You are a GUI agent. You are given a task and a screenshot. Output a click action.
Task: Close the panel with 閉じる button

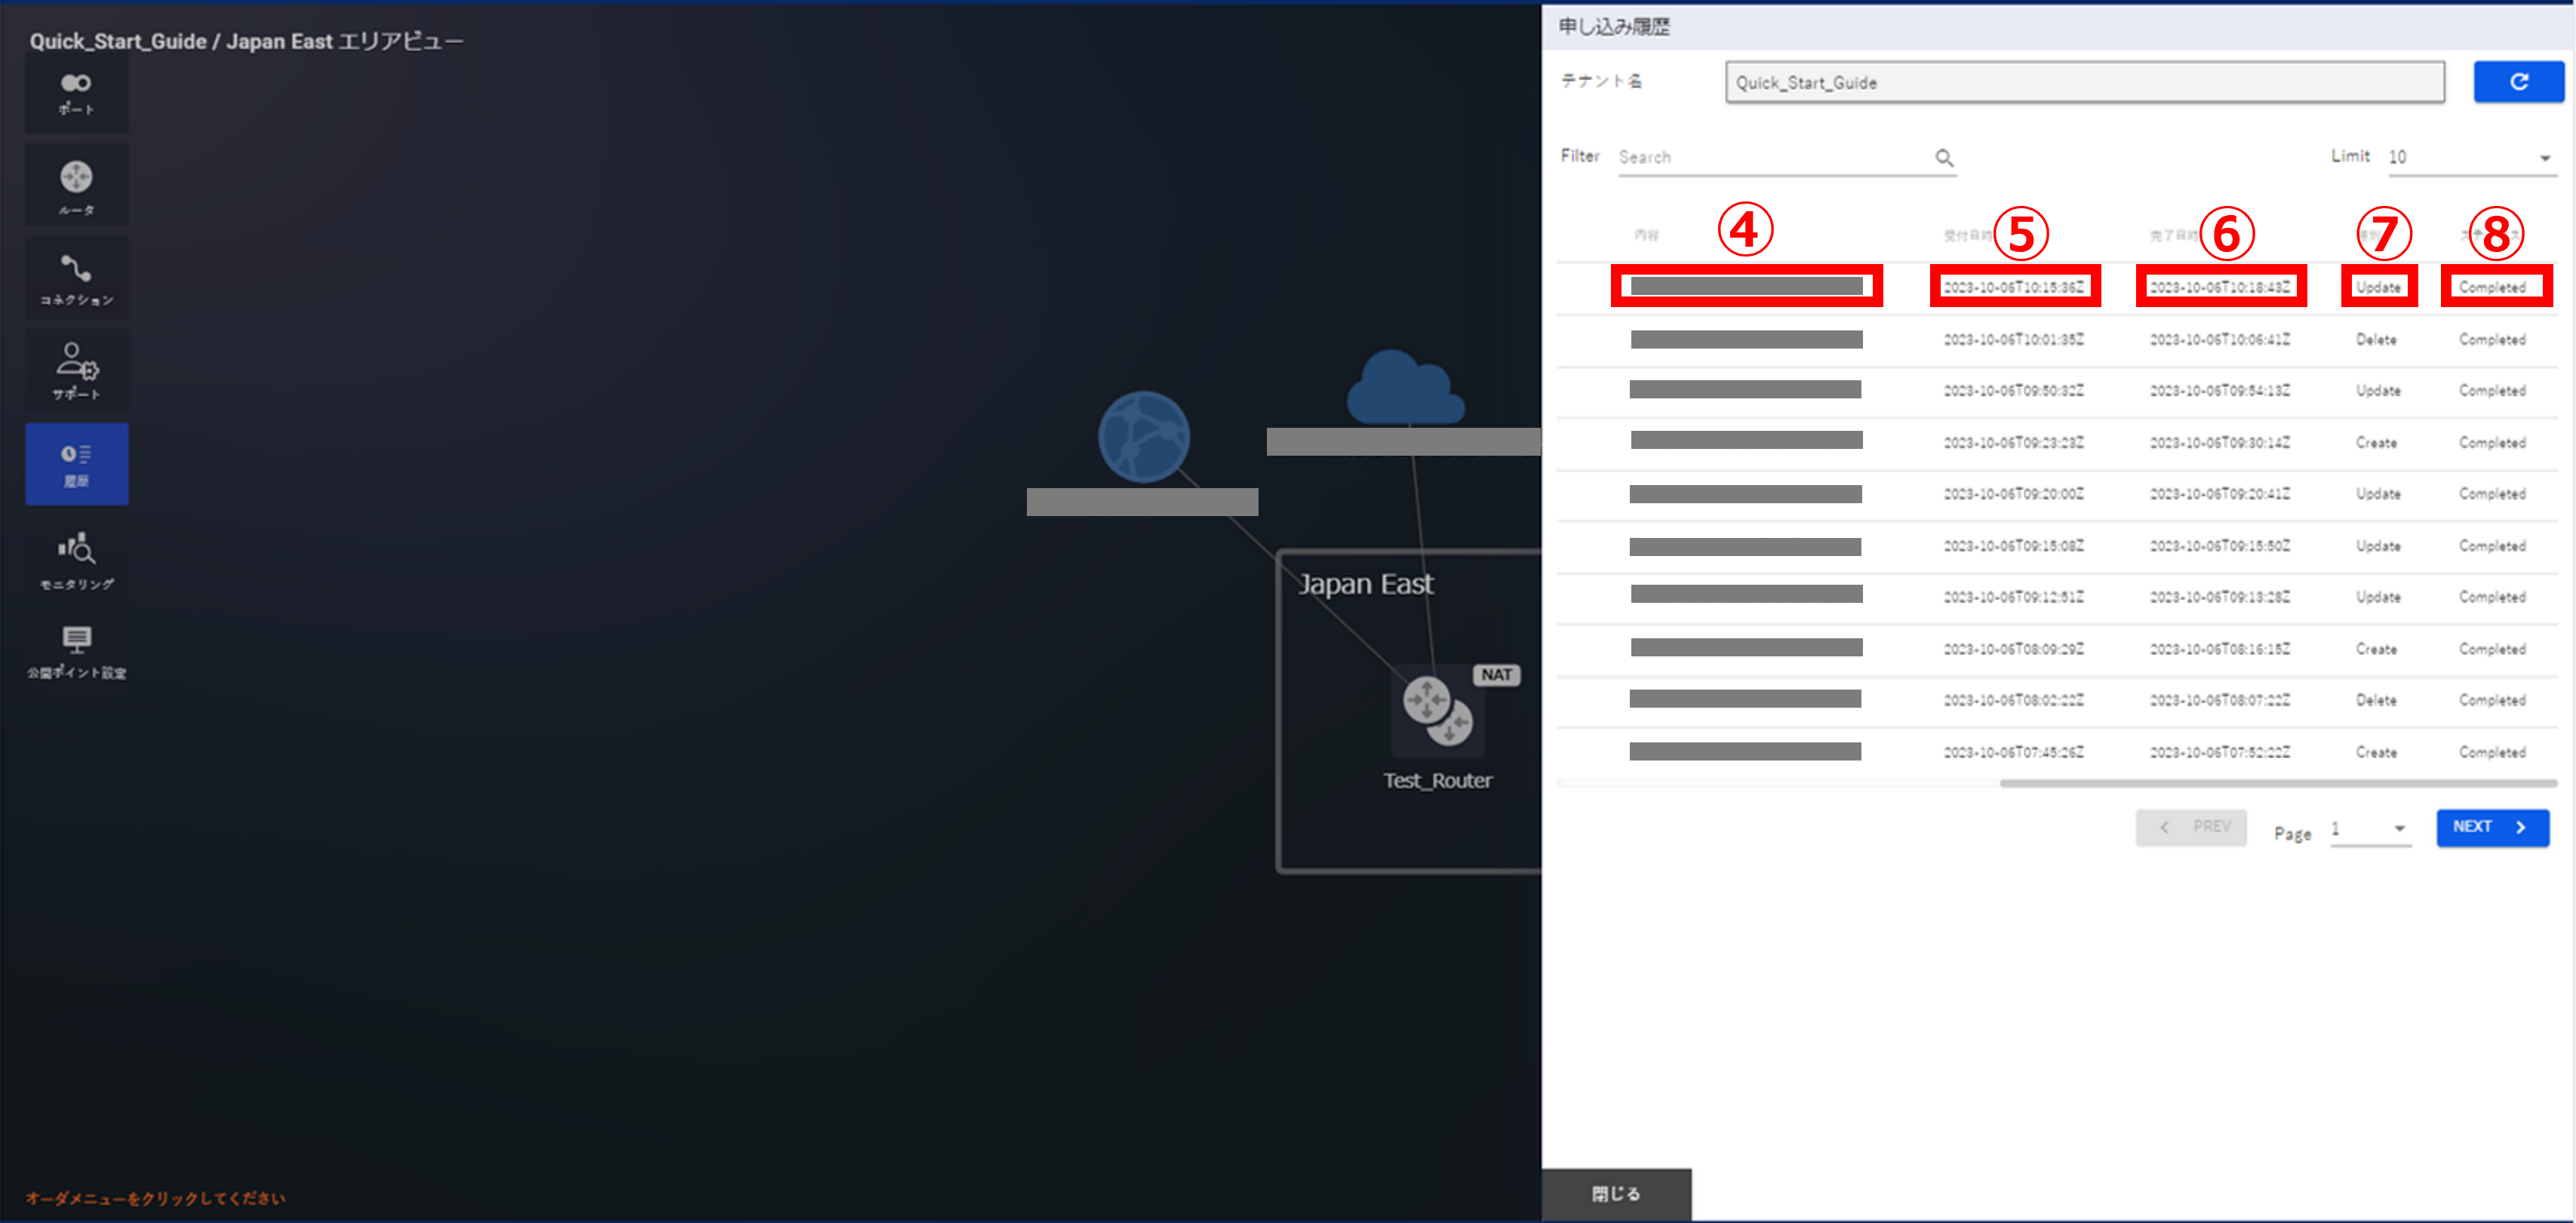click(x=1616, y=1194)
